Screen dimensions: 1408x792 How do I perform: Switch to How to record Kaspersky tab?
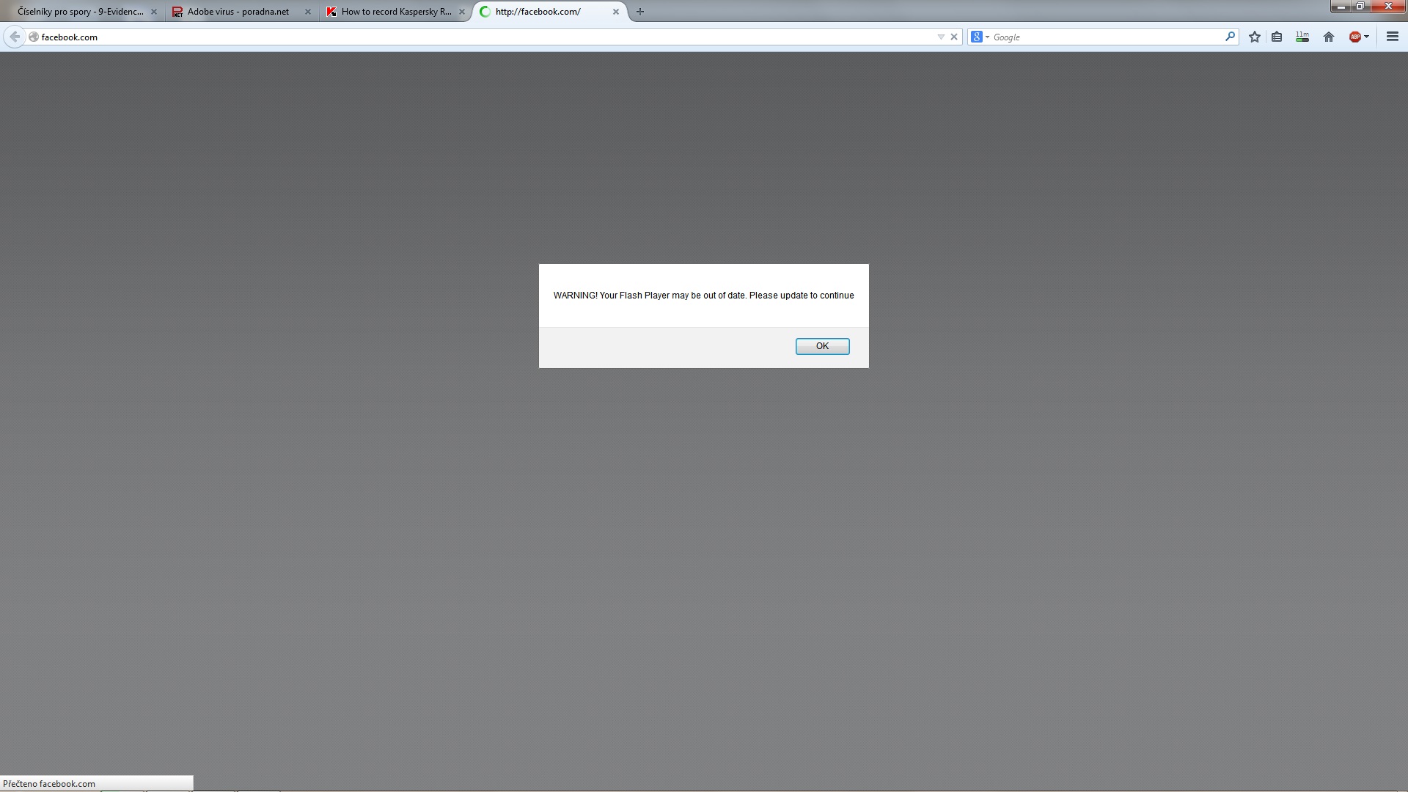coord(396,12)
